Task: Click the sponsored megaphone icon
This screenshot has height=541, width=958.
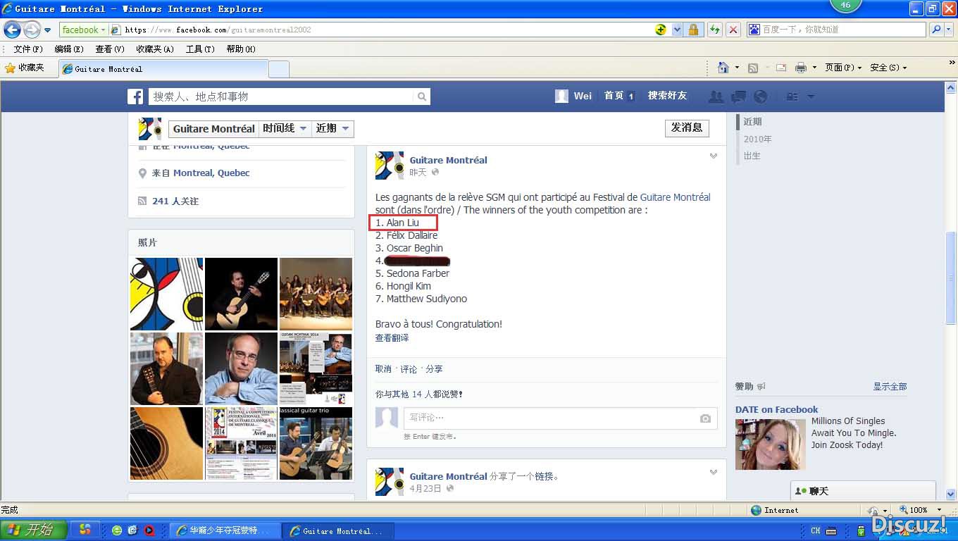Action: (761, 387)
